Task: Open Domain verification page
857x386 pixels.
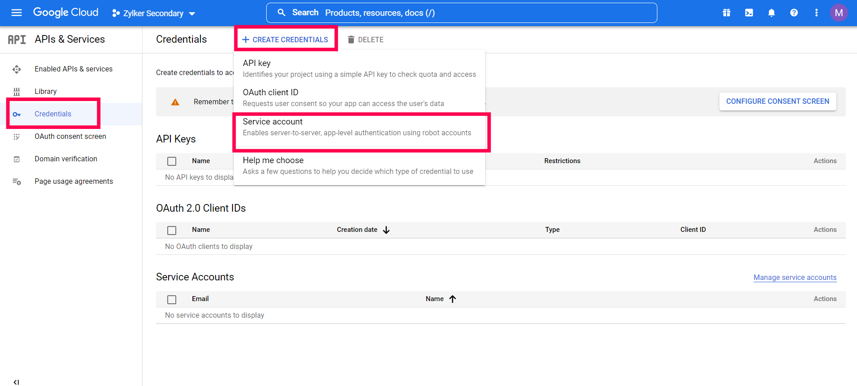Action: click(x=66, y=159)
